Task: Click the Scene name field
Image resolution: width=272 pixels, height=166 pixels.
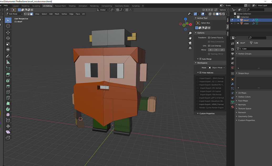Action: point(234,5)
